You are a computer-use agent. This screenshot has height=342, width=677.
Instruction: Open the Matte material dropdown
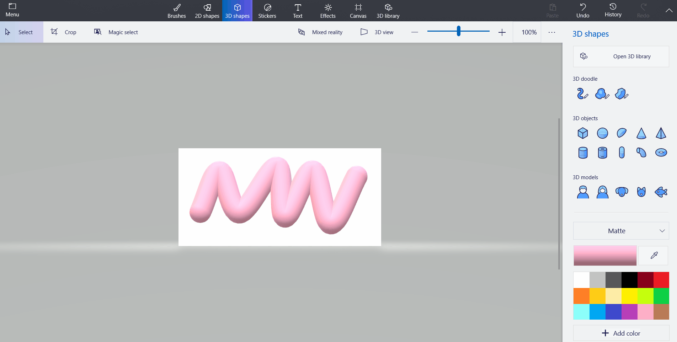click(x=621, y=231)
